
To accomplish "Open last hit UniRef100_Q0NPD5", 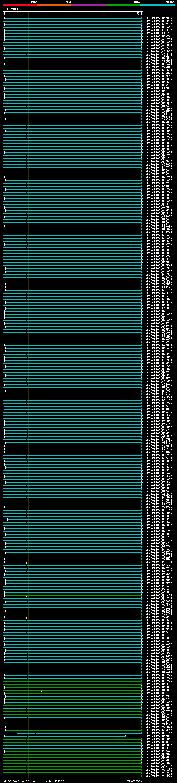I will pos(159,776).
